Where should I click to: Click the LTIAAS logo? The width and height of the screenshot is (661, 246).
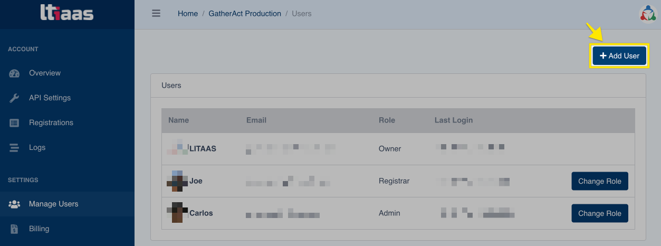click(x=67, y=13)
